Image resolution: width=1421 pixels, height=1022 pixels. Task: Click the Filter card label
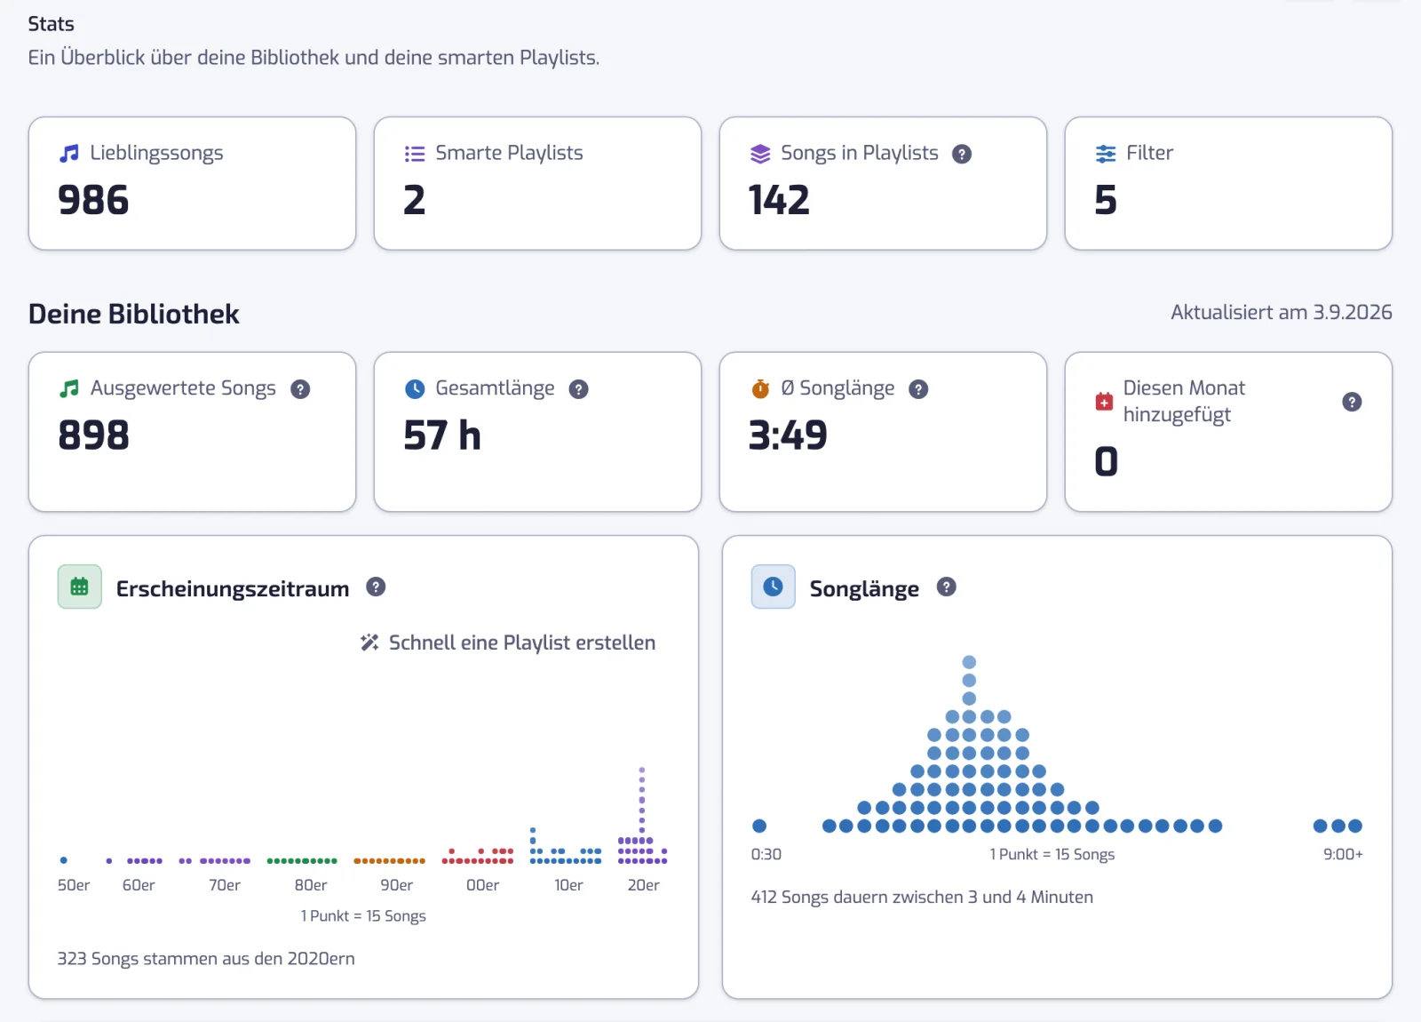click(1150, 153)
